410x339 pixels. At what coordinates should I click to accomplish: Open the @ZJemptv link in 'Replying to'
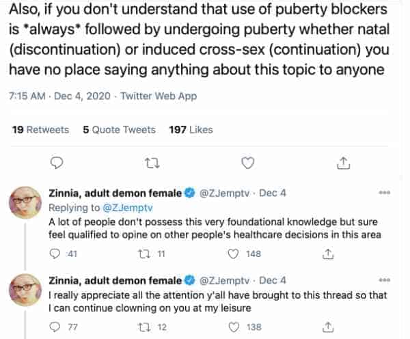pyautogui.click(x=128, y=208)
